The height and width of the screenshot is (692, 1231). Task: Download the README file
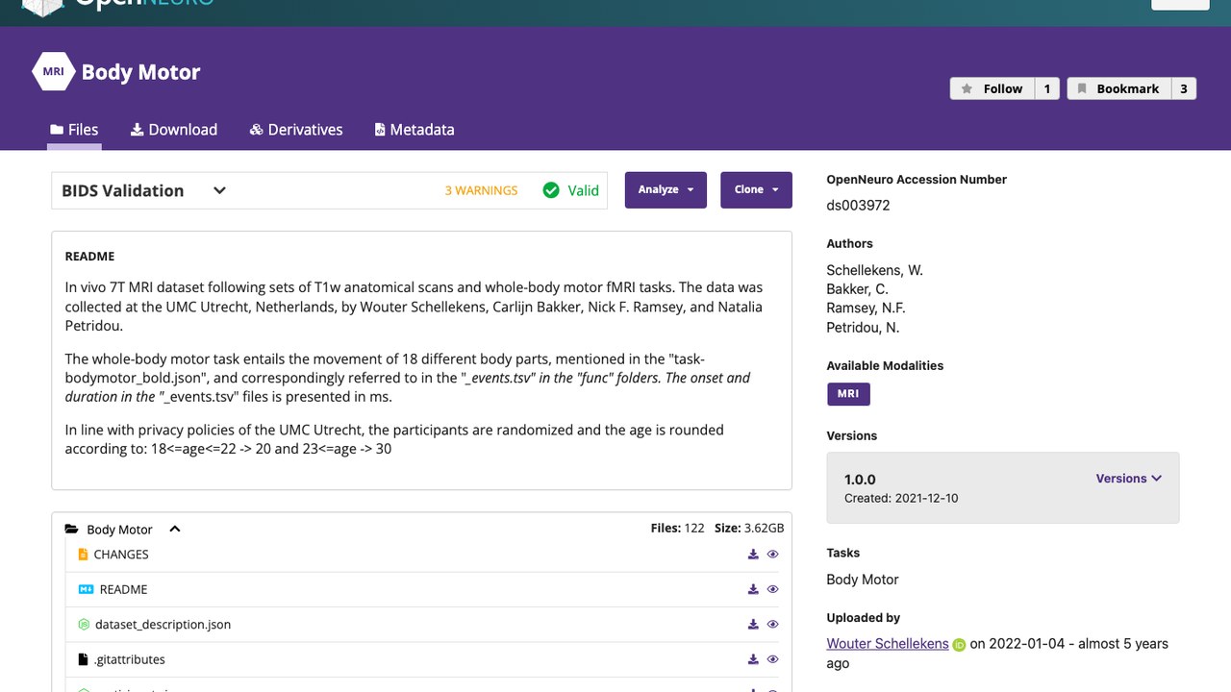coord(753,589)
